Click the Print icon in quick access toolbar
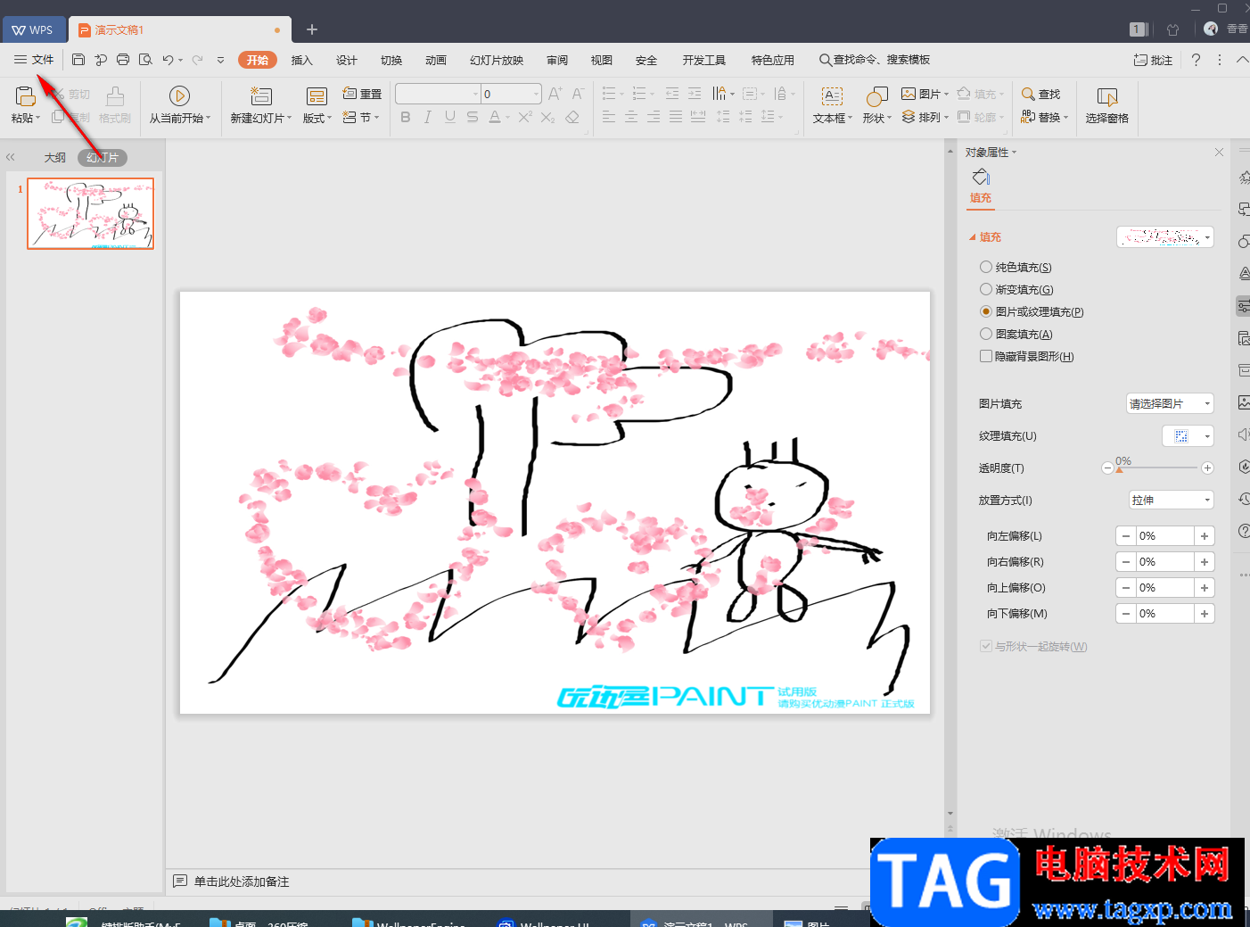Image resolution: width=1250 pixels, height=927 pixels. pos(123,60)
